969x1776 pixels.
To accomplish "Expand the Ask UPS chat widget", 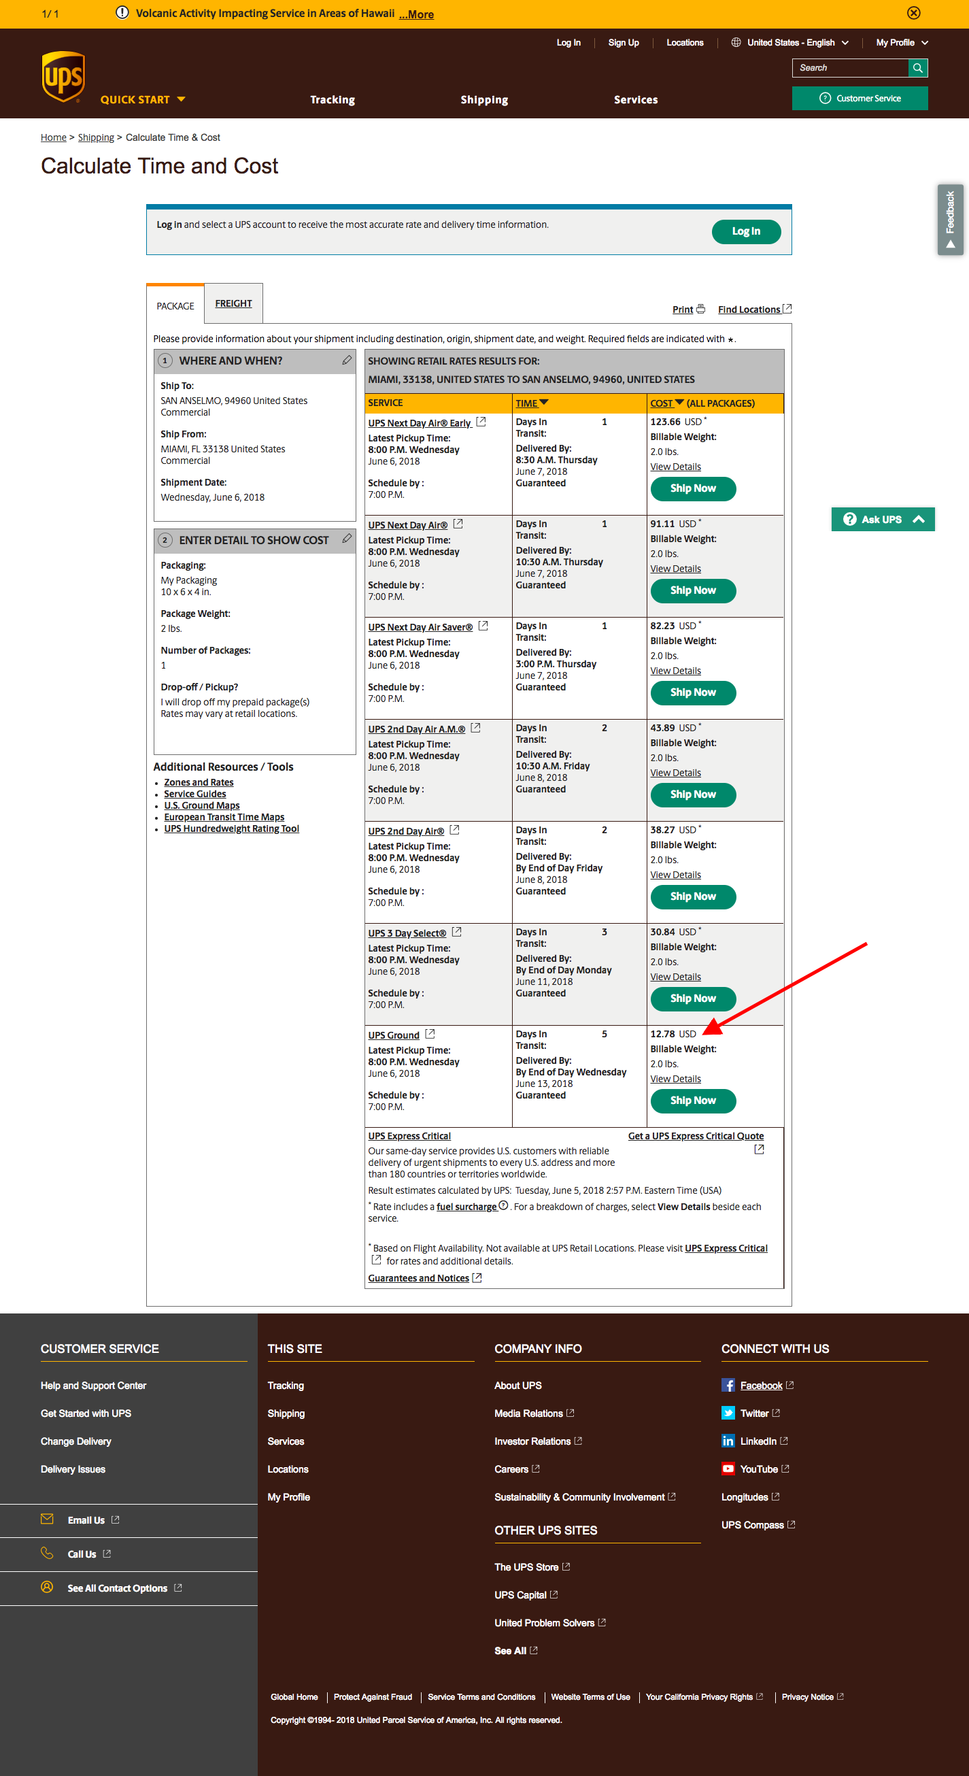I will [x=883, y=519].
